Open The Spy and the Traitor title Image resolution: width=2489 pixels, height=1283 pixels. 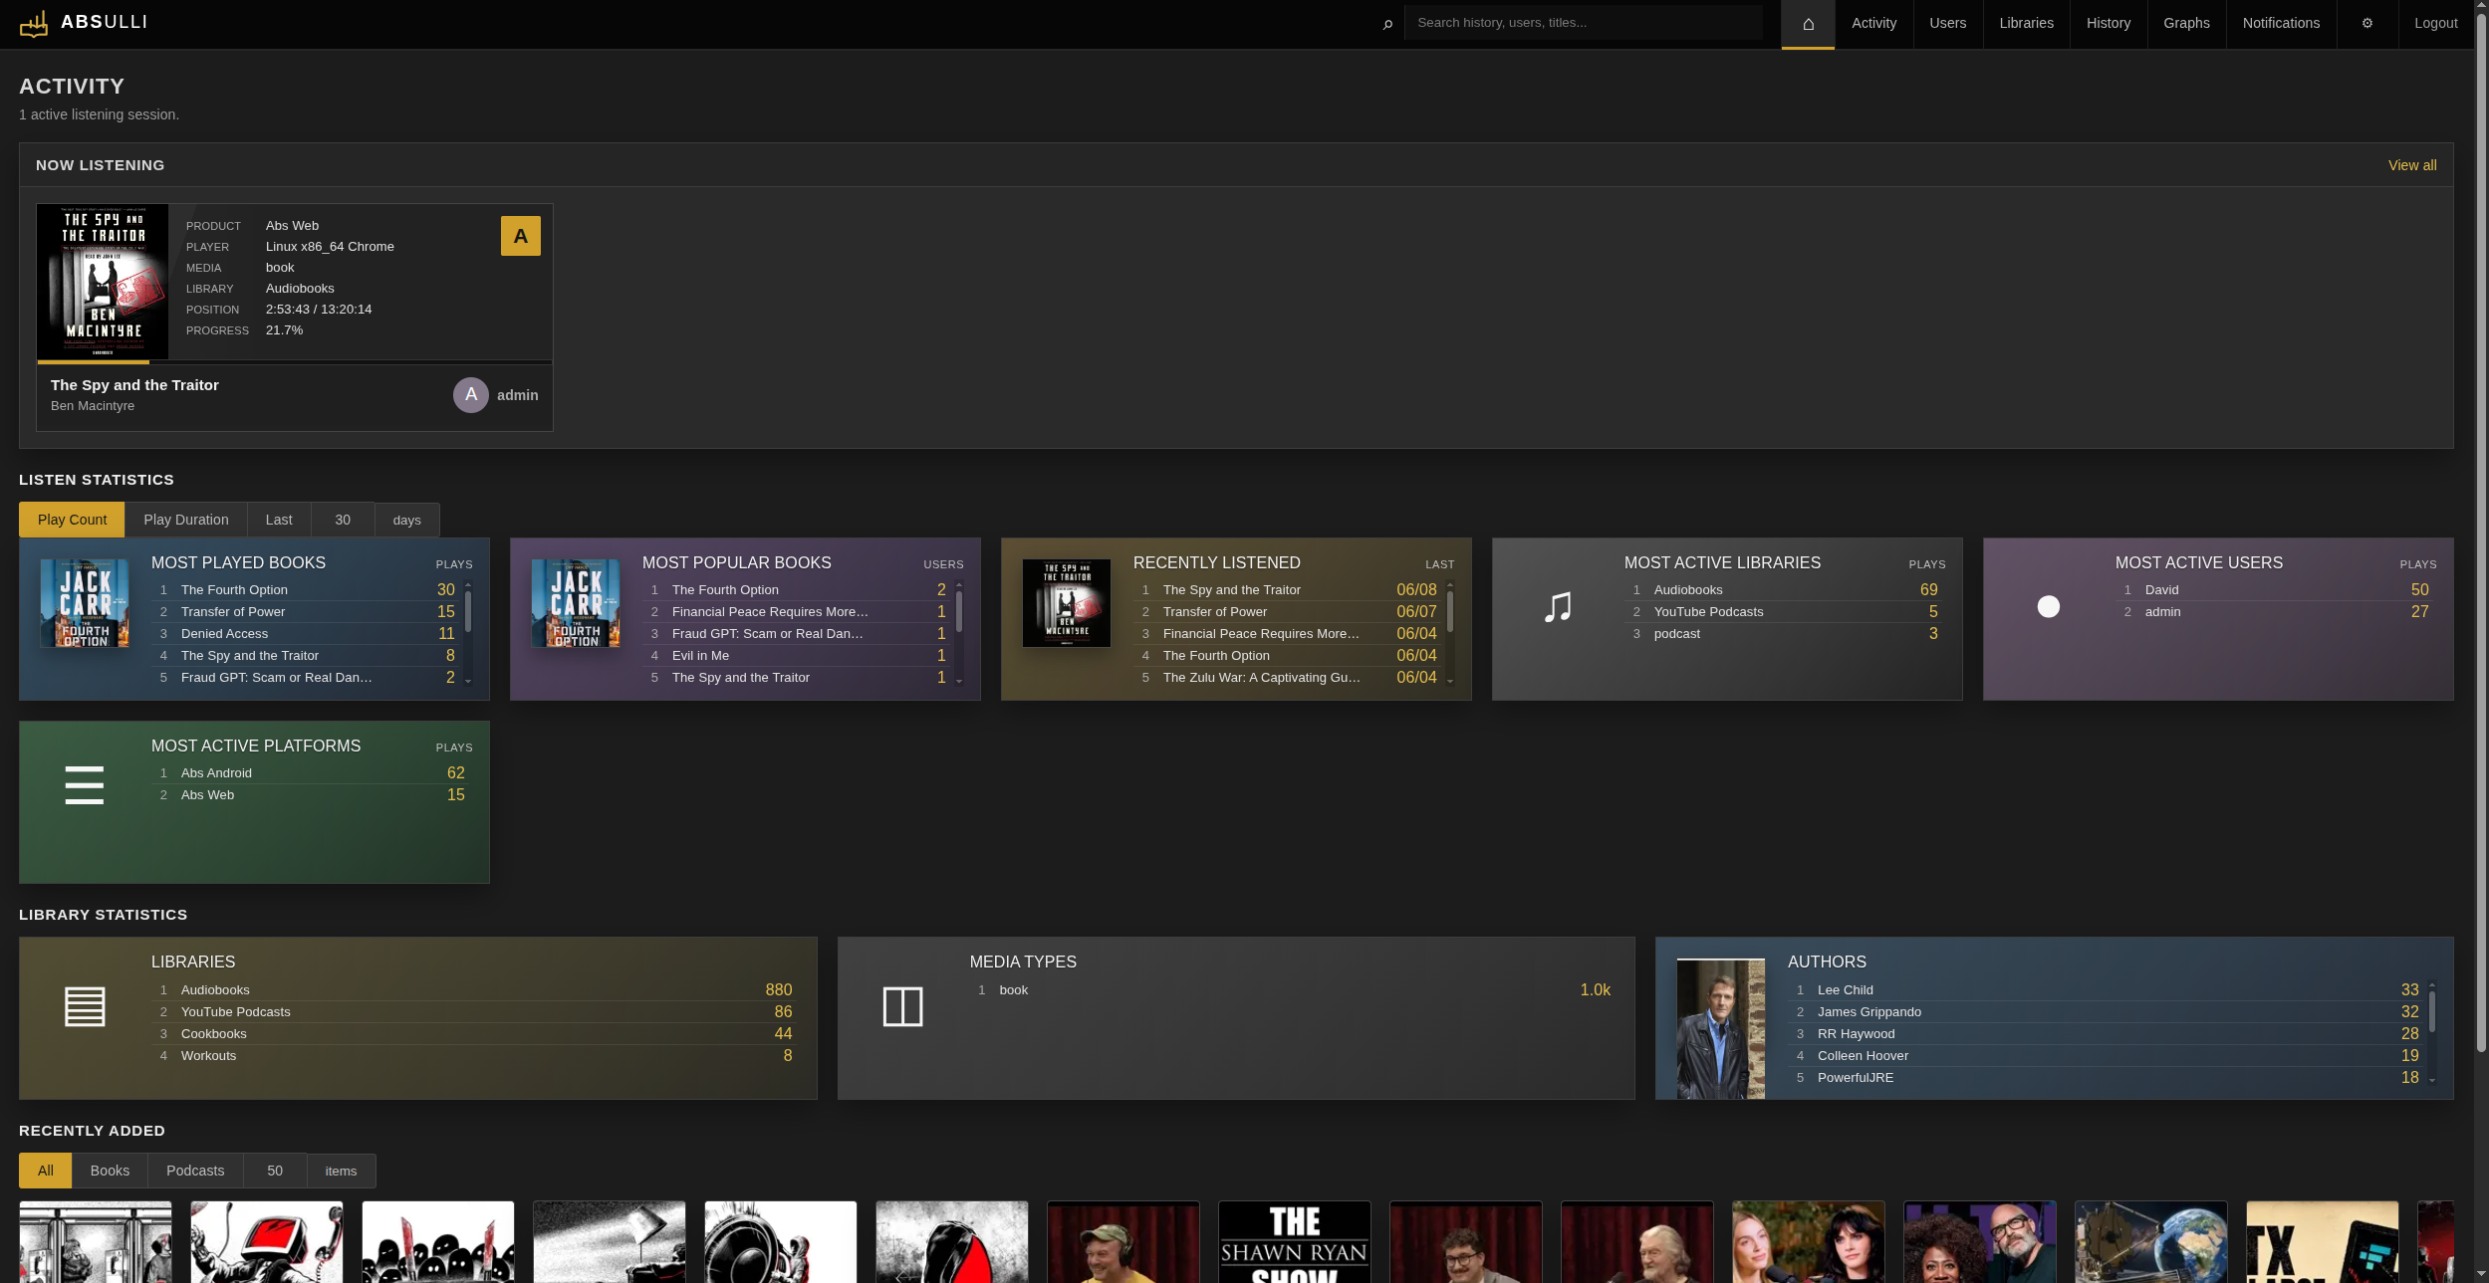(134, 385)
